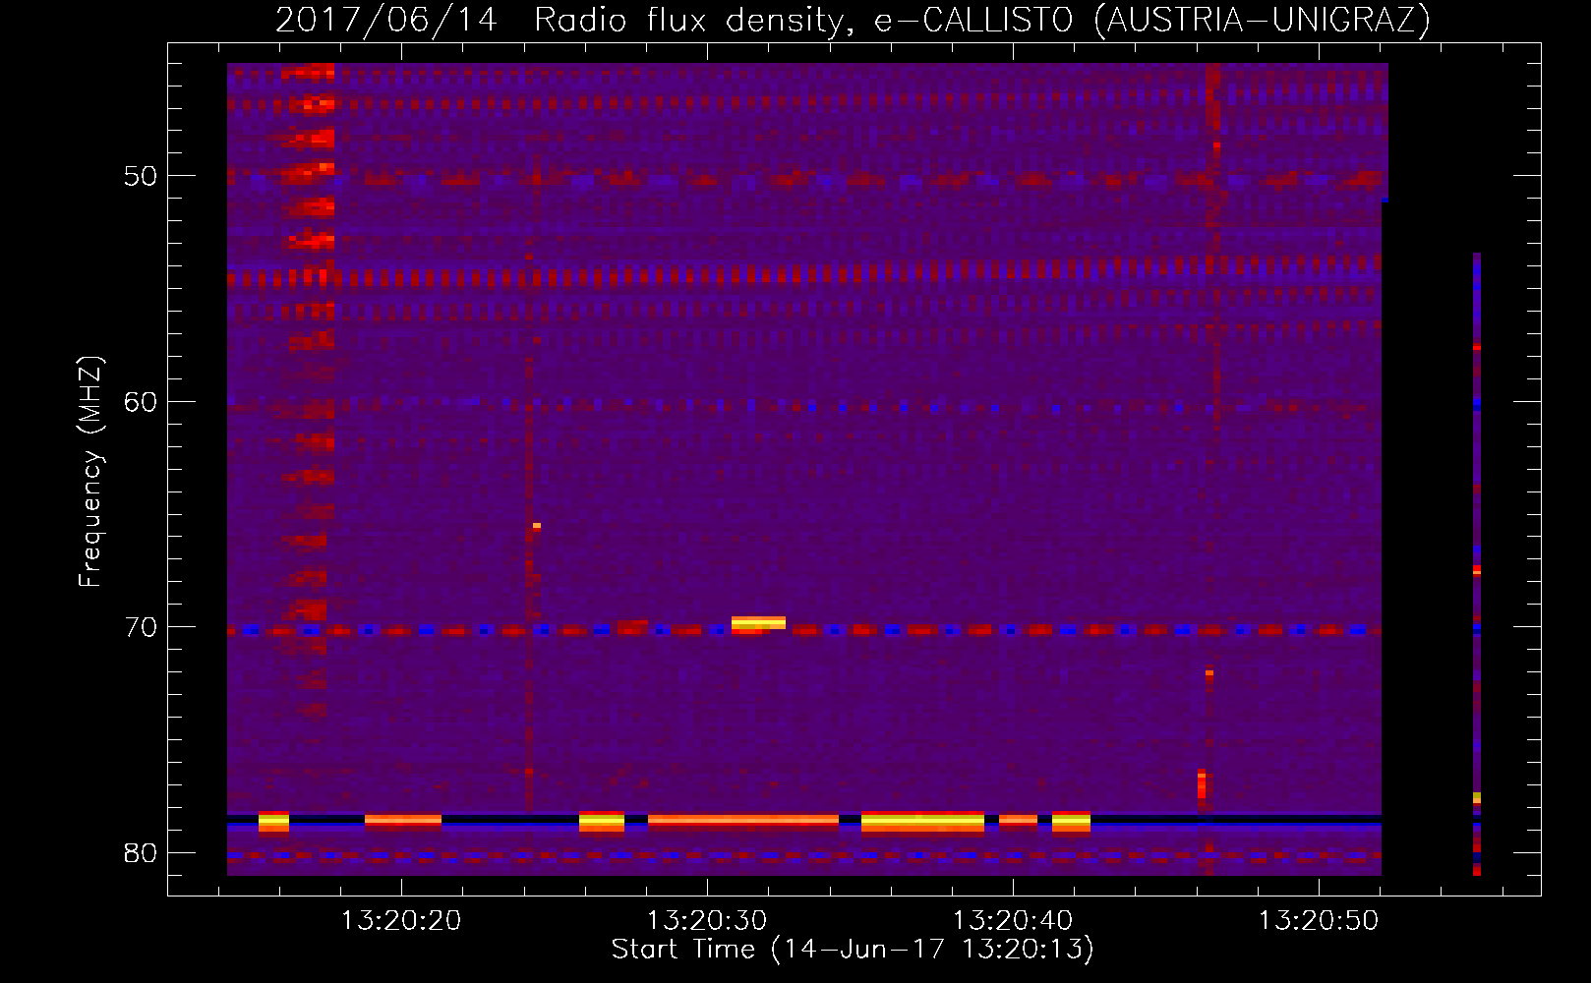The height and width of the screenshot is (983, 1591).
Task: Click the 50 frequency tick label
Action: click(x=141, y=177)
